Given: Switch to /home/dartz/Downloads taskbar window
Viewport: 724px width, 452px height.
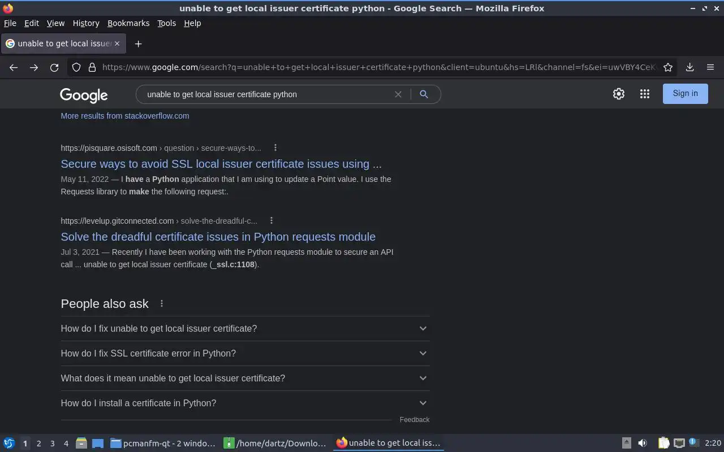Looking at the screenshot, I should pos(275,444).
